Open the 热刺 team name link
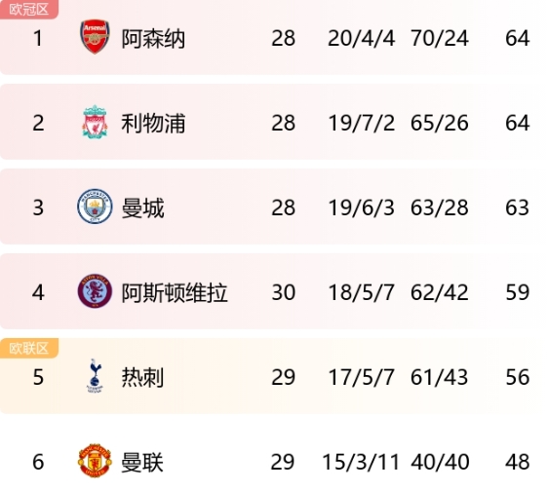549x491 pixels. [142, 378]
